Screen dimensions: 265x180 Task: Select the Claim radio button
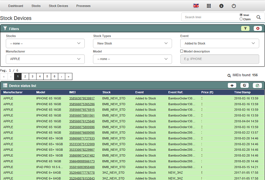click(x=241, y=19)
